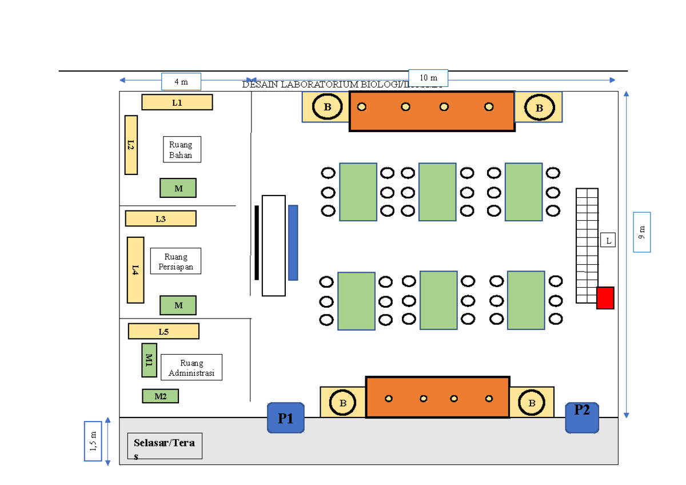The image size is (686, 485).
Task: Click the bottom-right B sink circle
Action: pos(532,403)
